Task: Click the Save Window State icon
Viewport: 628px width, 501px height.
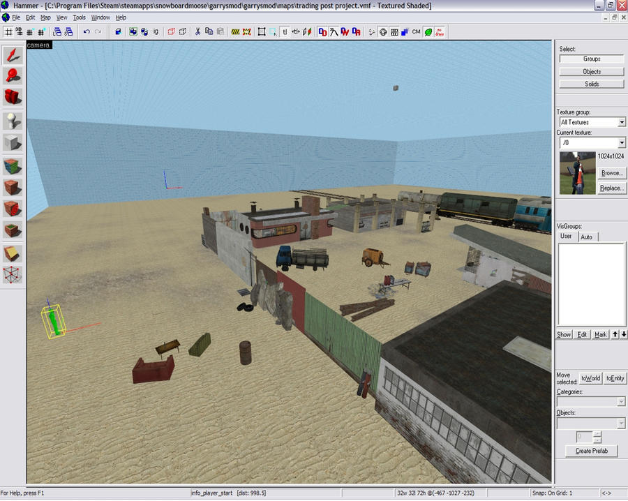Action: point(69,31)
